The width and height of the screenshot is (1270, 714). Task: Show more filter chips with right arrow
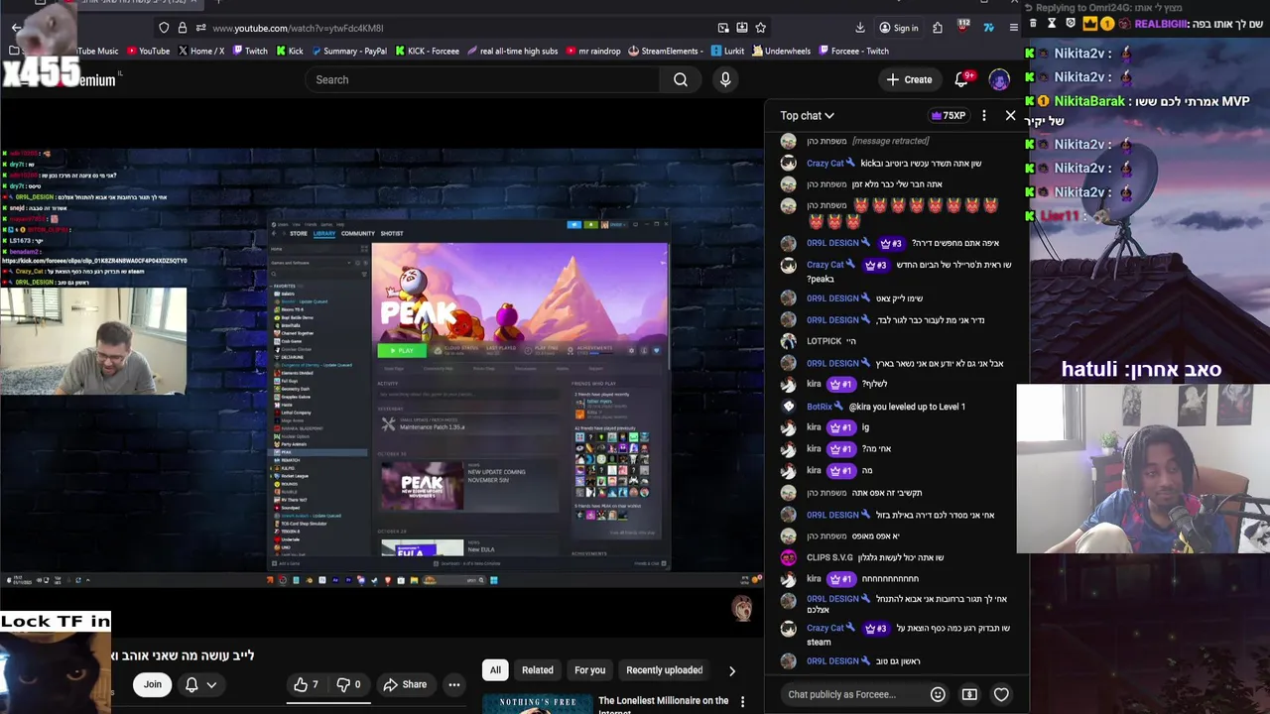(x=732, y=670)
